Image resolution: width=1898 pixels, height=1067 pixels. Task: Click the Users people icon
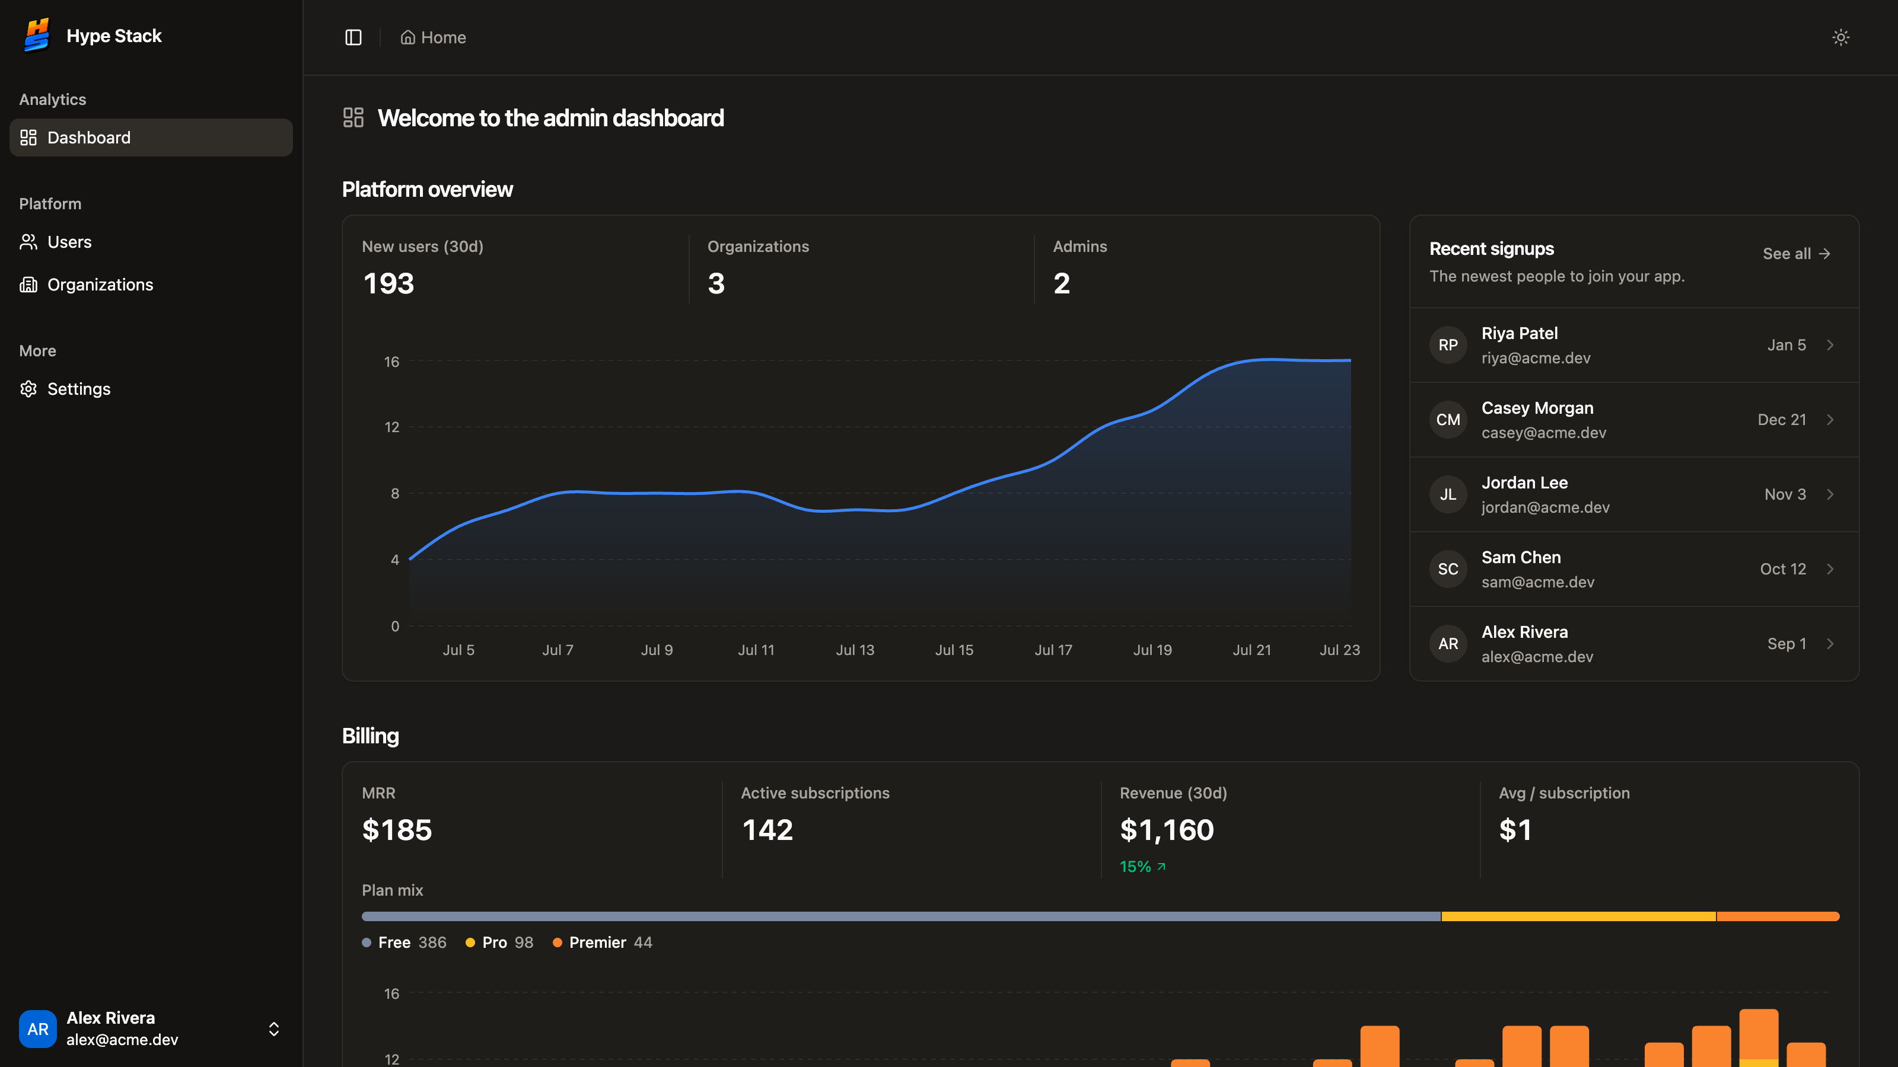28,242
